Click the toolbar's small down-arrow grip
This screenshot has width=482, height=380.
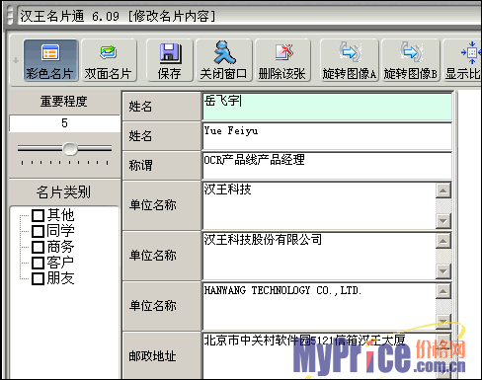pyautogui.click(x=16, y=60)
